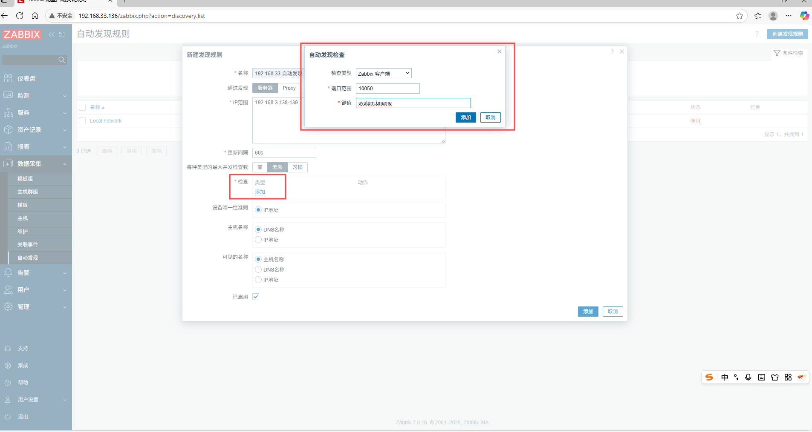Click the 停用 status link

click(695, 121)
